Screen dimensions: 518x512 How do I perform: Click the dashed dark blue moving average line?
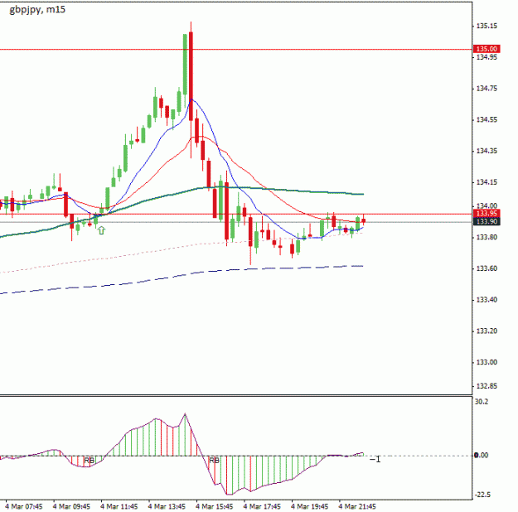click(x=182, y=275)
